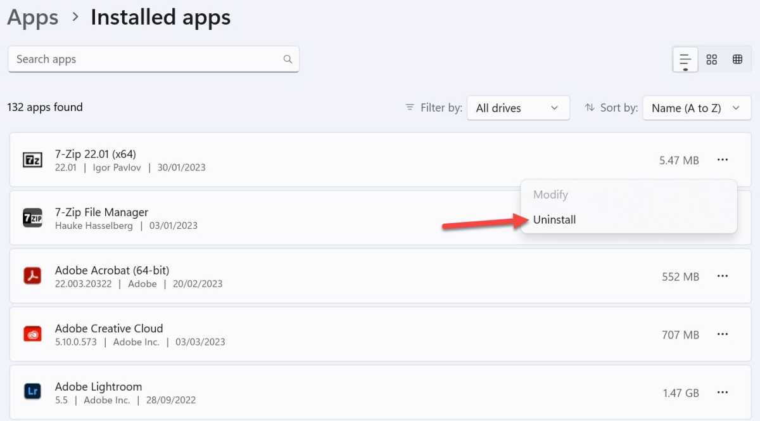Switch to list view layout
Viewport: 760px width, 421px height.
click(x=685, y=60)
